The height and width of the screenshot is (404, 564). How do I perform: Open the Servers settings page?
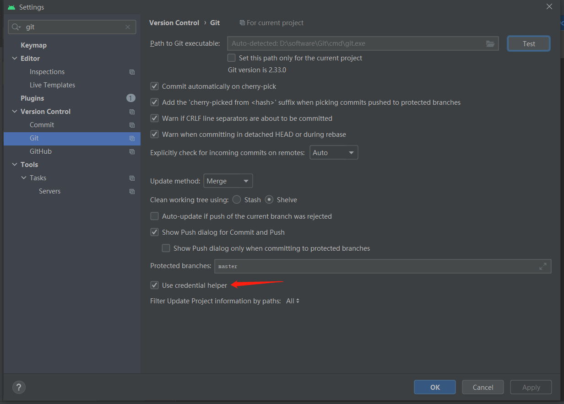click(x=49, y=191)
